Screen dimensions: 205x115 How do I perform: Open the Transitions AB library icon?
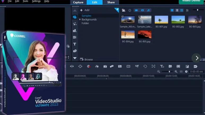click(x=75, y=37)
